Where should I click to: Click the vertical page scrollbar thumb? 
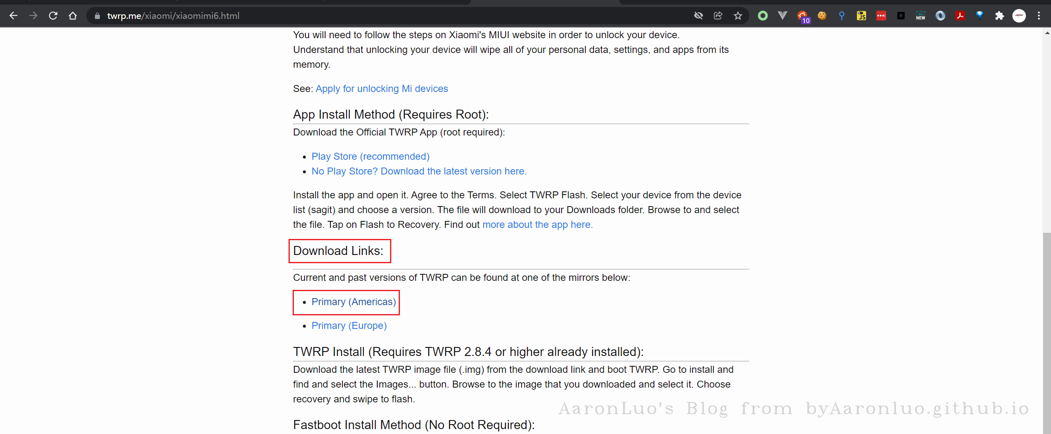1046,328
